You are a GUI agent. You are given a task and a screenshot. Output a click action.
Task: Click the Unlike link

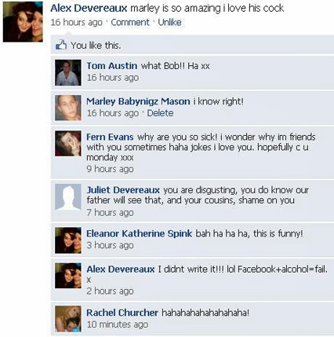[x=169, y=22]
